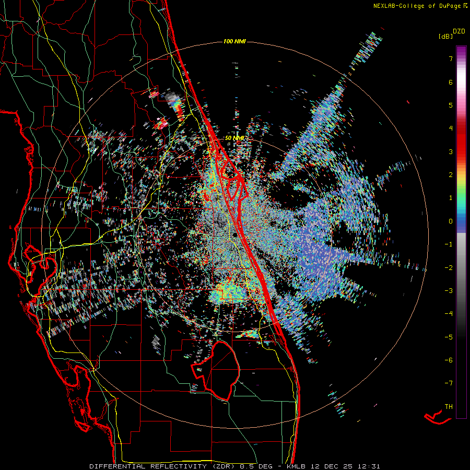The width and height of the screenshot is (470, 470).
Task: Click the legend value -2
Action: [x=449, y=267]
